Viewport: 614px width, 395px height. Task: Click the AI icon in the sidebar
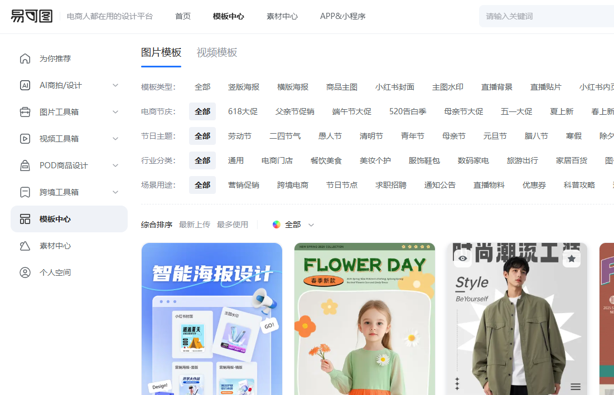[x=25, y=85]
